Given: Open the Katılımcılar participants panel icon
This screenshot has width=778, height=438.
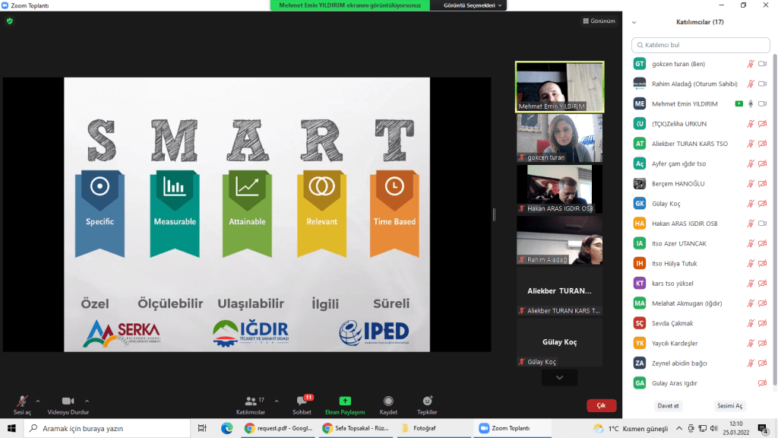Looking at the screenshot, I should click(x=251, y=401).
